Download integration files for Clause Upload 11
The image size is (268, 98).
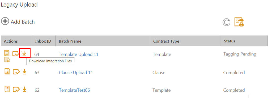tap(24, 72)
